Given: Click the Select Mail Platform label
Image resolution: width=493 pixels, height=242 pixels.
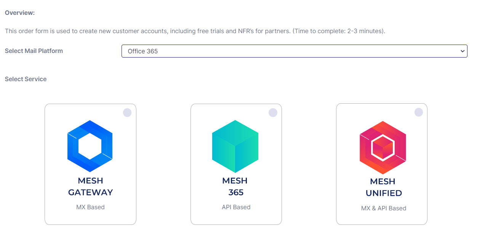Looking at the screenshot, I should [34, 51].
